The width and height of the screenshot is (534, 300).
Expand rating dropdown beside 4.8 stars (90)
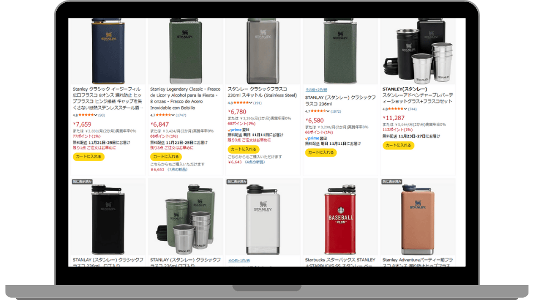click(x=96, y=116)
